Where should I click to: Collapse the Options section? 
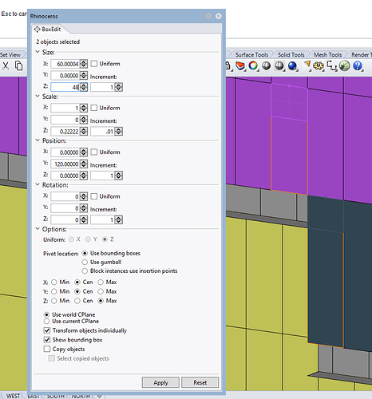(x=38, y=229)
